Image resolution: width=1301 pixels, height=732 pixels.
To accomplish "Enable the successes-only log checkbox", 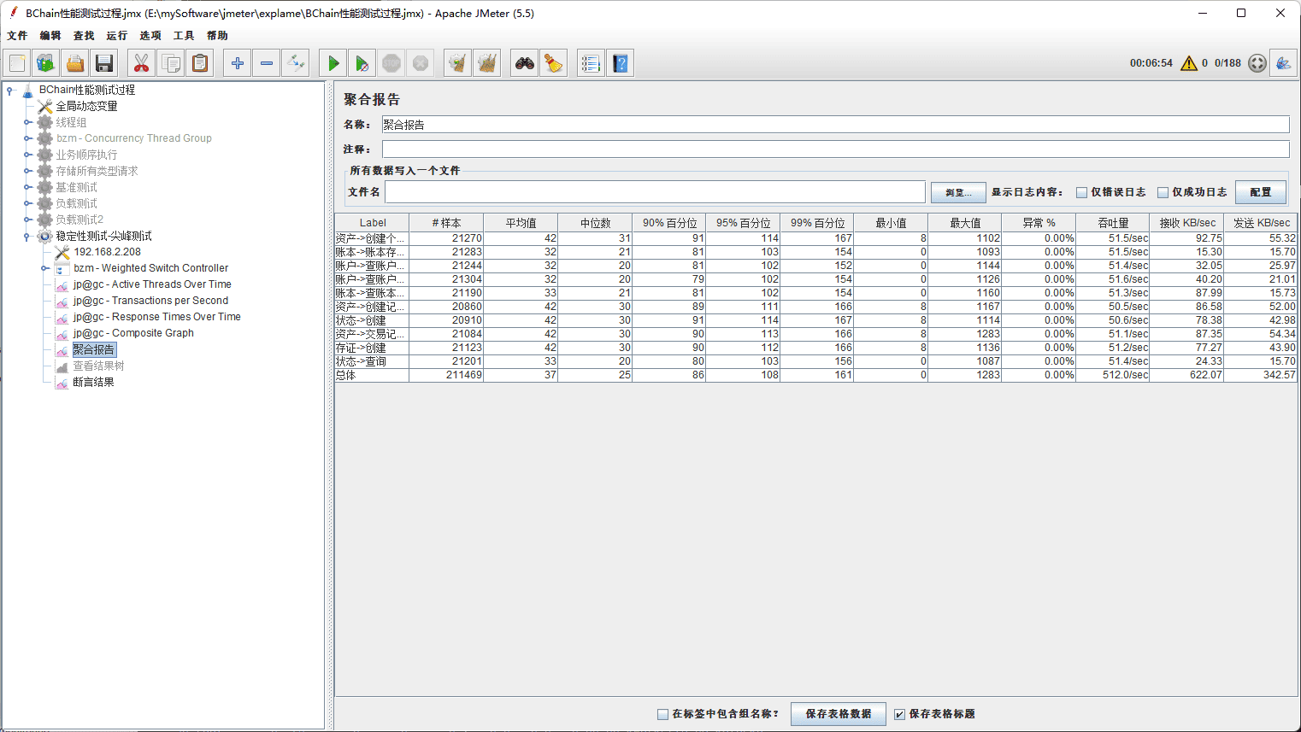I will point(1163,192).
